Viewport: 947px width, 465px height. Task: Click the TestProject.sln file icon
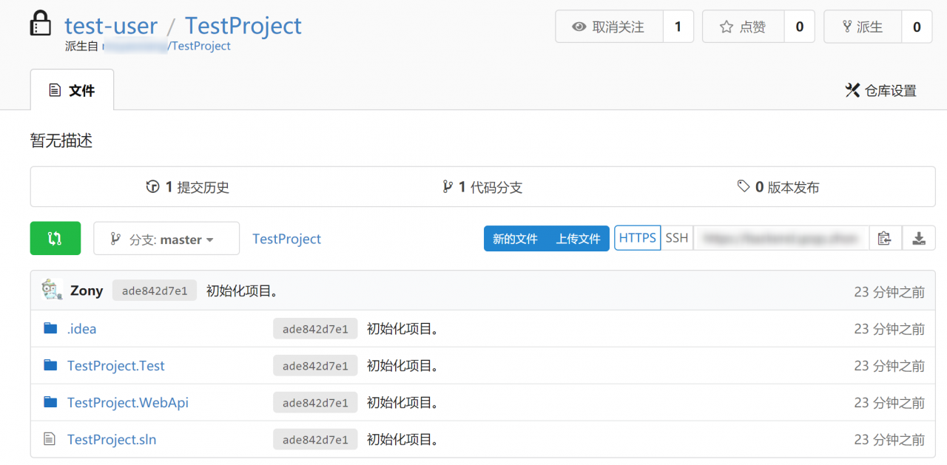[50, 439]
